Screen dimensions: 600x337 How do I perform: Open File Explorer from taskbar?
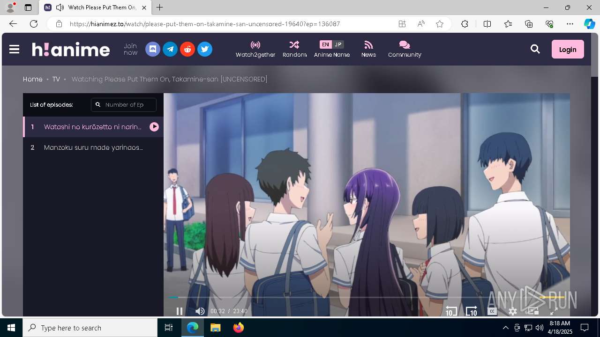pyautogui.click(x=215, y=328)
